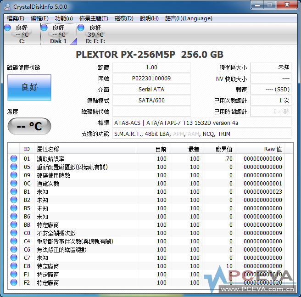This screenshot has width=301, height=297.
Task: Click the status orb for attribute 01
Action: pos(14,158)
